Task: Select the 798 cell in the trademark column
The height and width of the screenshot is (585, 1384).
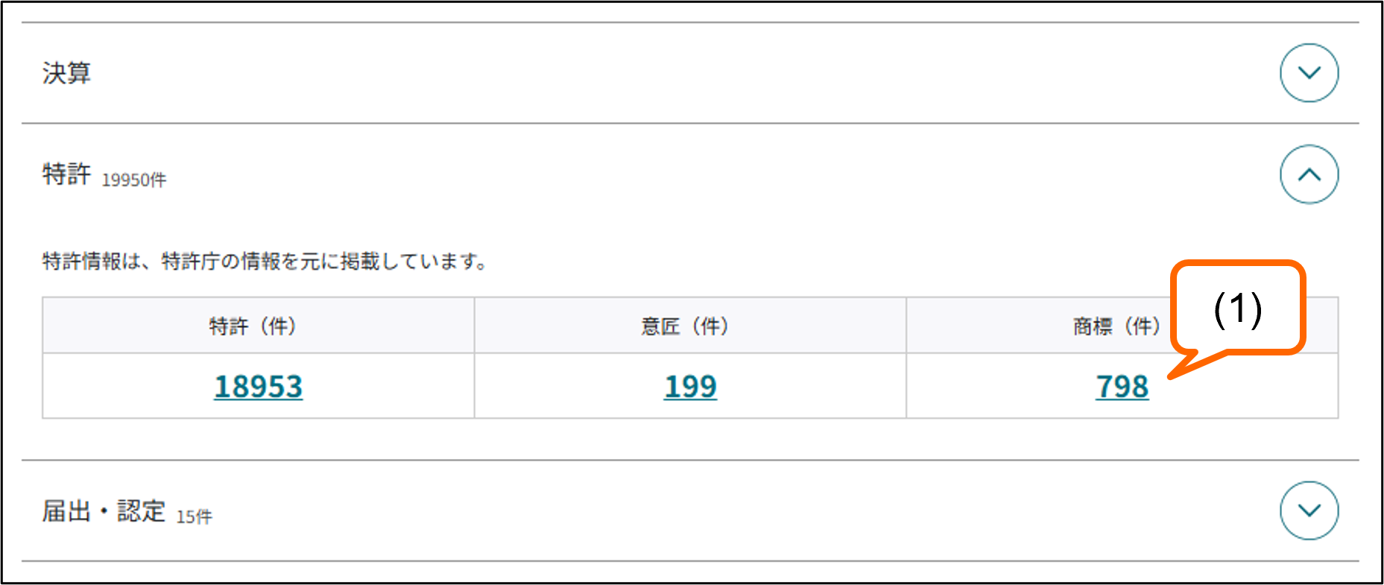Action: pos(1122,386)
